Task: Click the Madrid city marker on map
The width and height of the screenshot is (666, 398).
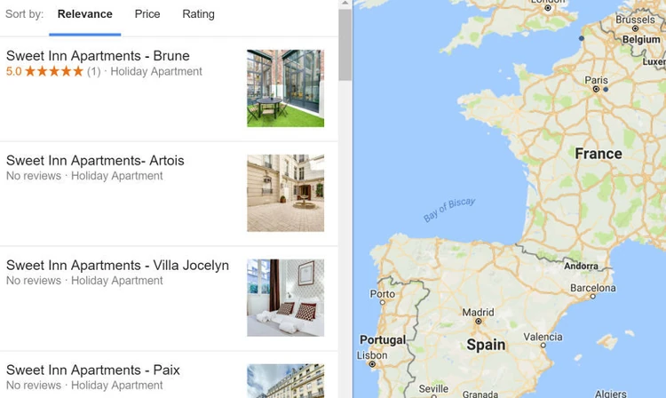Action: coord(479,322)
